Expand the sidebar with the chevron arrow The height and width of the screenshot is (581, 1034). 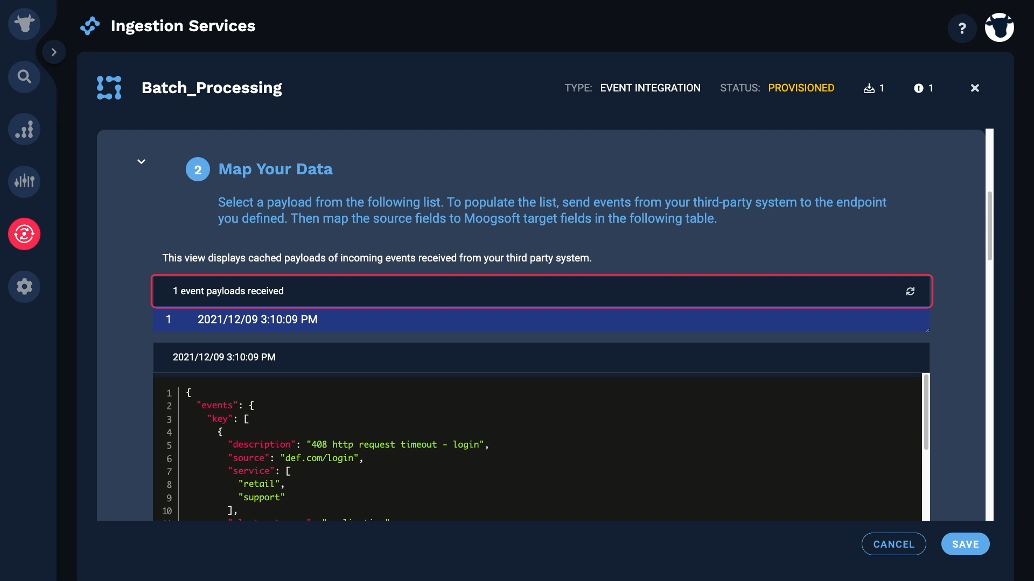pos(54,52)
